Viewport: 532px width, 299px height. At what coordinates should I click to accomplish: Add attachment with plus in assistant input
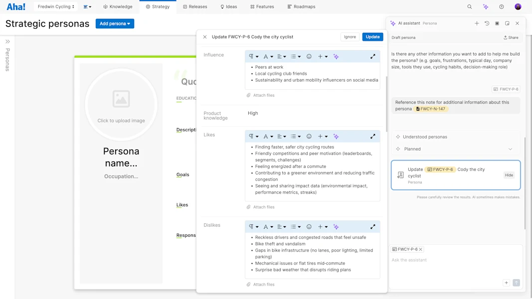(506, 283)
